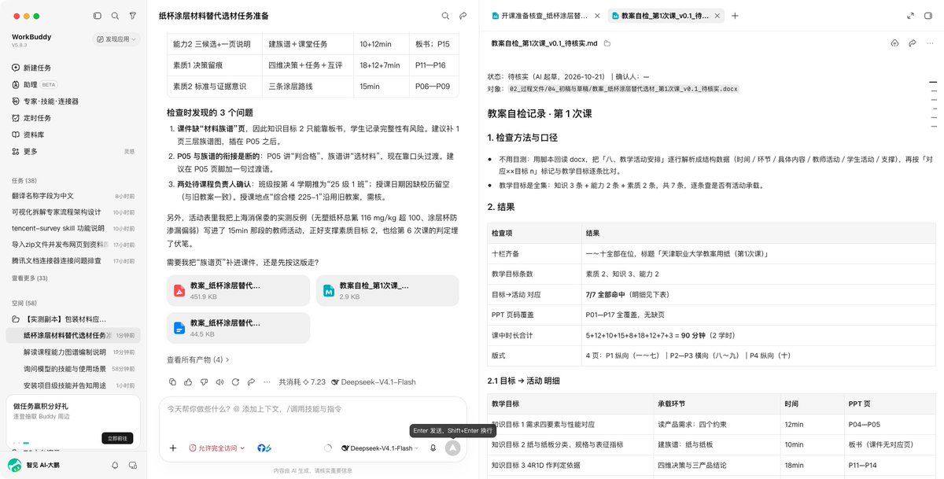The height and width of the screenshot is (479, 944).
Task: Open sidebar search magnifier
Action: (115, 16)
